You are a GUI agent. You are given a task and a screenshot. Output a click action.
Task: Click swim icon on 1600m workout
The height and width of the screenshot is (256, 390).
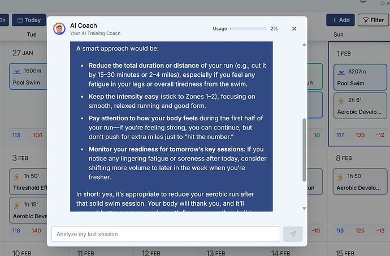tap(17, 72)
